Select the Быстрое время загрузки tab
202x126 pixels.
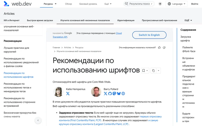tap(40, 20)
